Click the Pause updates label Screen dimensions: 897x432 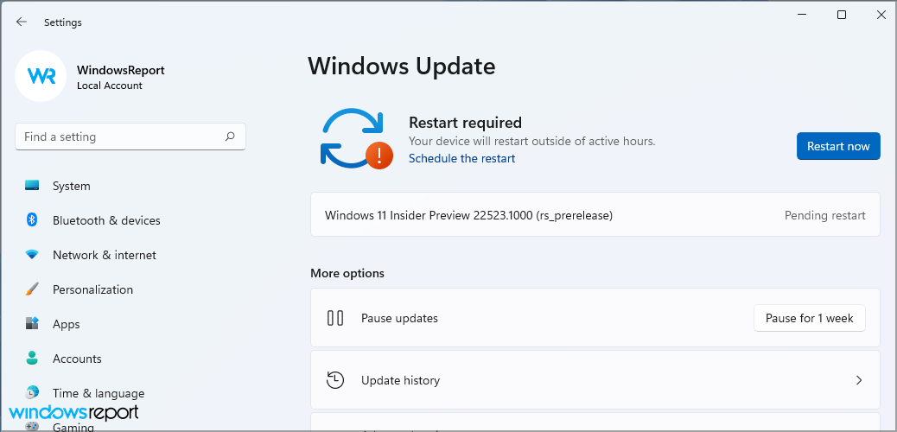click(x=399, y=318)
